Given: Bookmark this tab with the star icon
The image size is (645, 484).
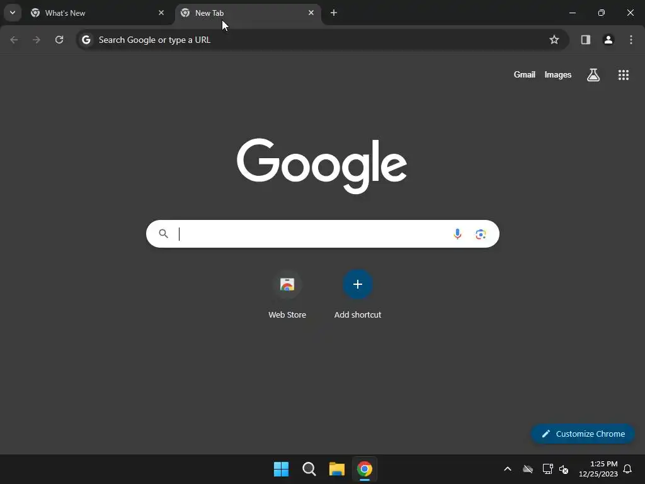Looking at the screenshot, I should tap(554, 40).
